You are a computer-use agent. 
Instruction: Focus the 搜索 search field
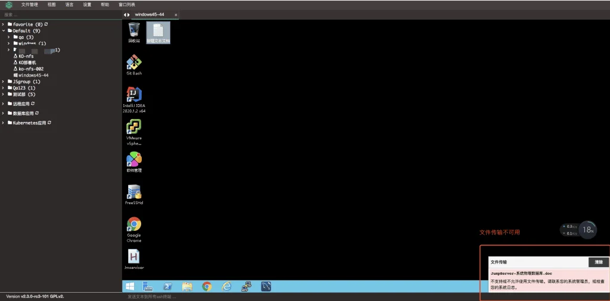(61, 14)
